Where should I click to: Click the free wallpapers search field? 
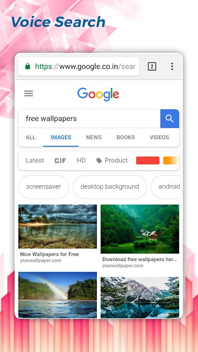pos(89,118)
